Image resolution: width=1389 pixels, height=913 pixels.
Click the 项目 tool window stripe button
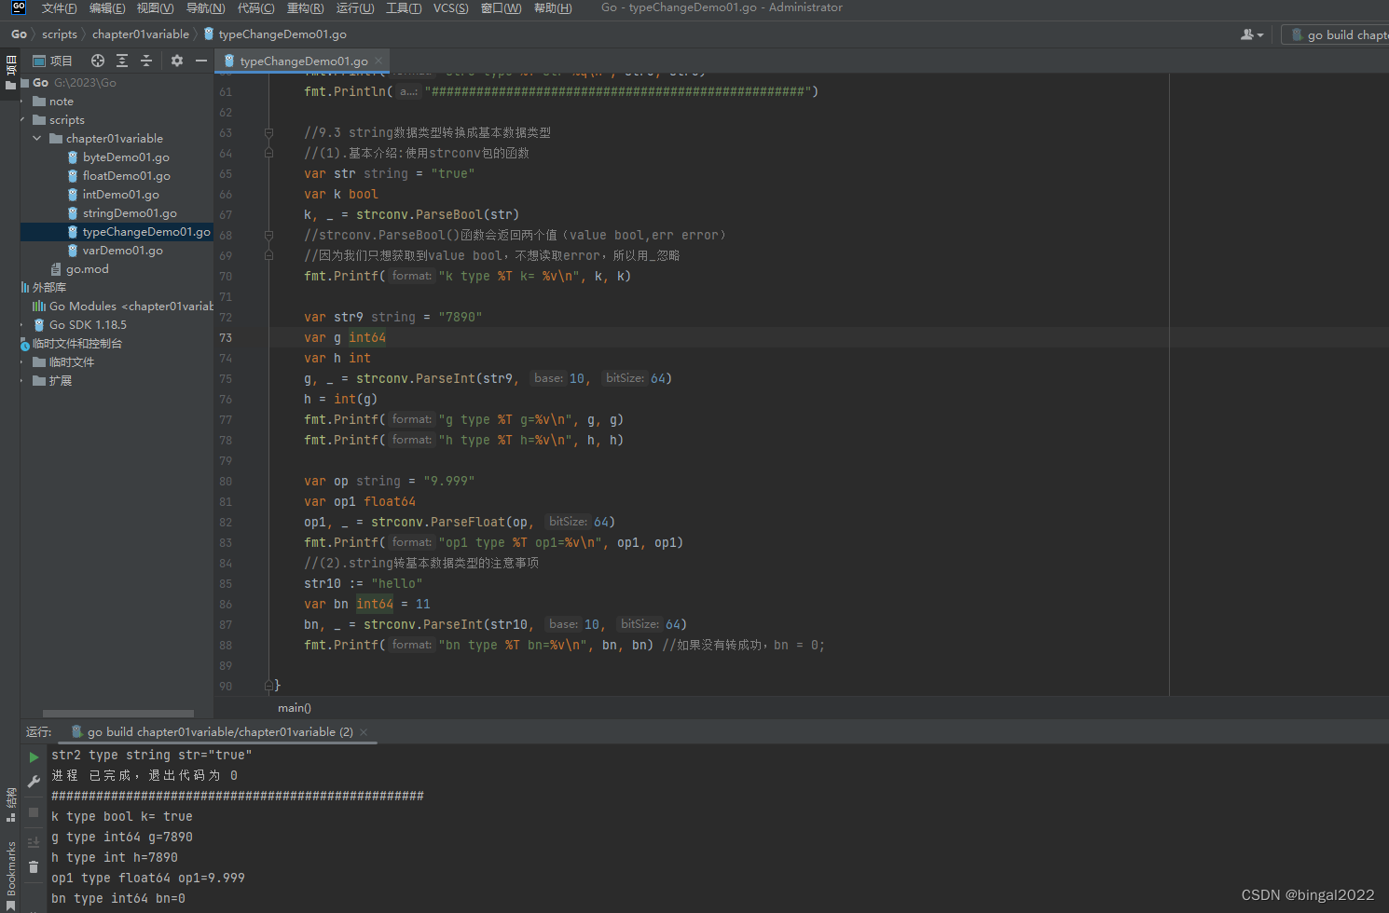[x=11, y=72]
